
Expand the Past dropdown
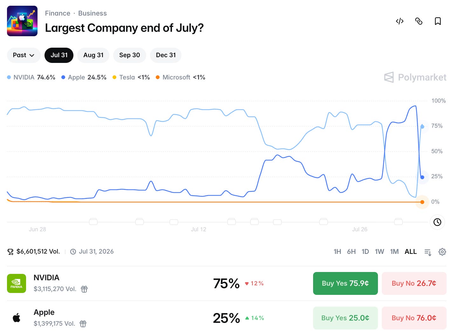pos(24,55)
